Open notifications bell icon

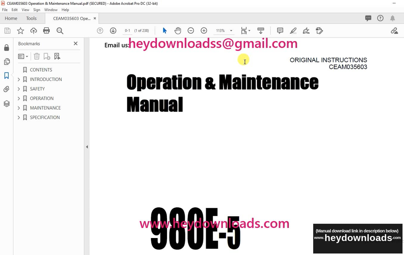click(393, 18)
